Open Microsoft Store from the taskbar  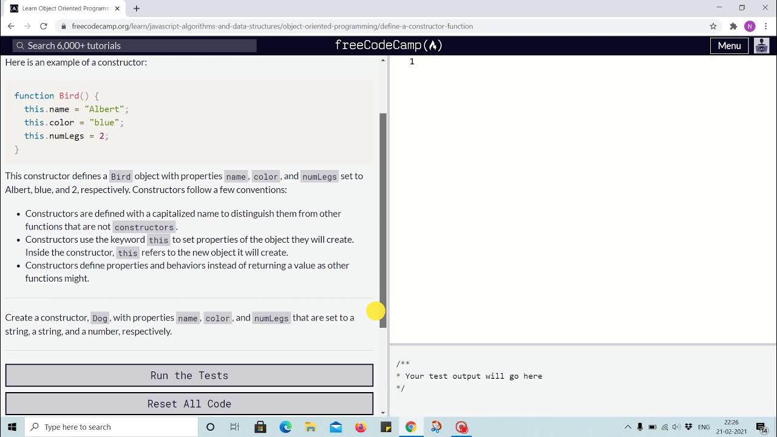click(x=260, y=427)
